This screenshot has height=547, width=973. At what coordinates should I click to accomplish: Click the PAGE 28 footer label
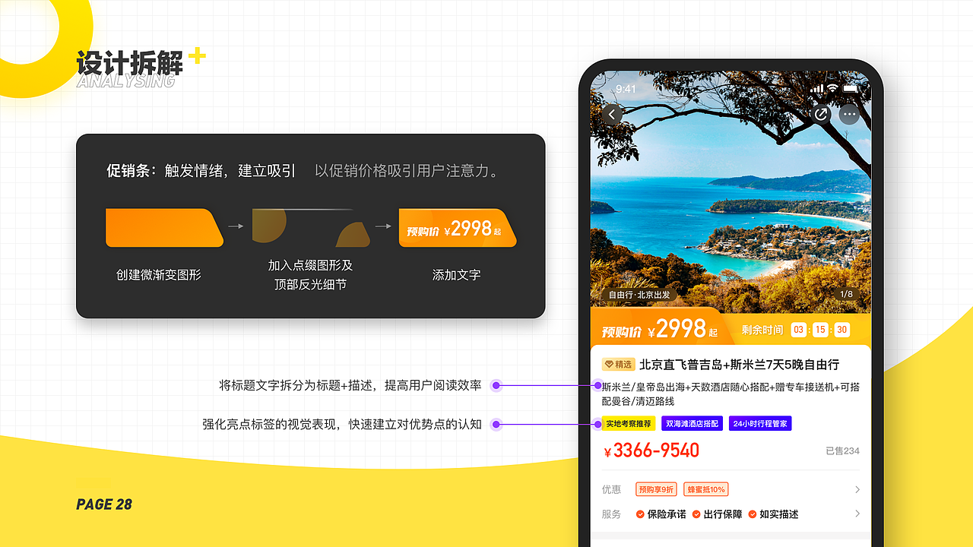pyautogui.click(x=104, y=504)
